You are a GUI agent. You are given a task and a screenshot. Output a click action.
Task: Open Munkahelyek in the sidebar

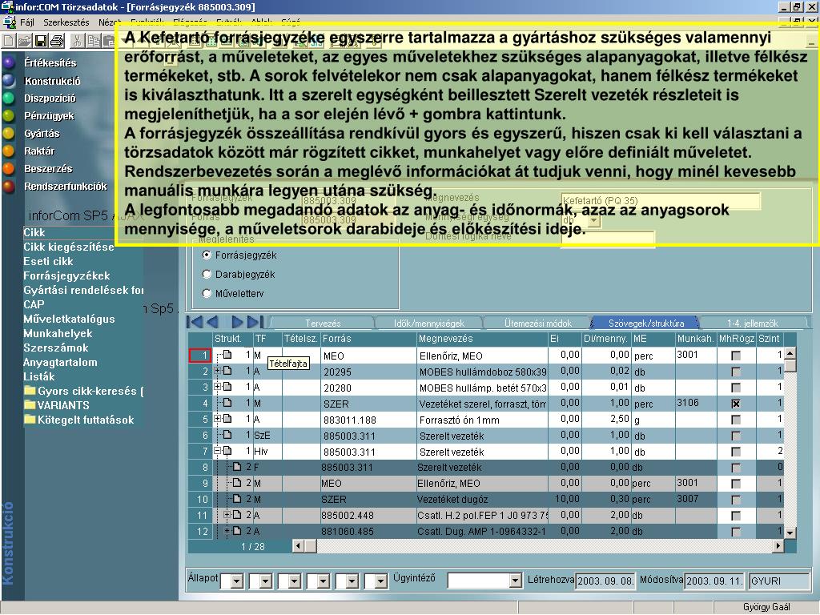[x=58, y=334]
